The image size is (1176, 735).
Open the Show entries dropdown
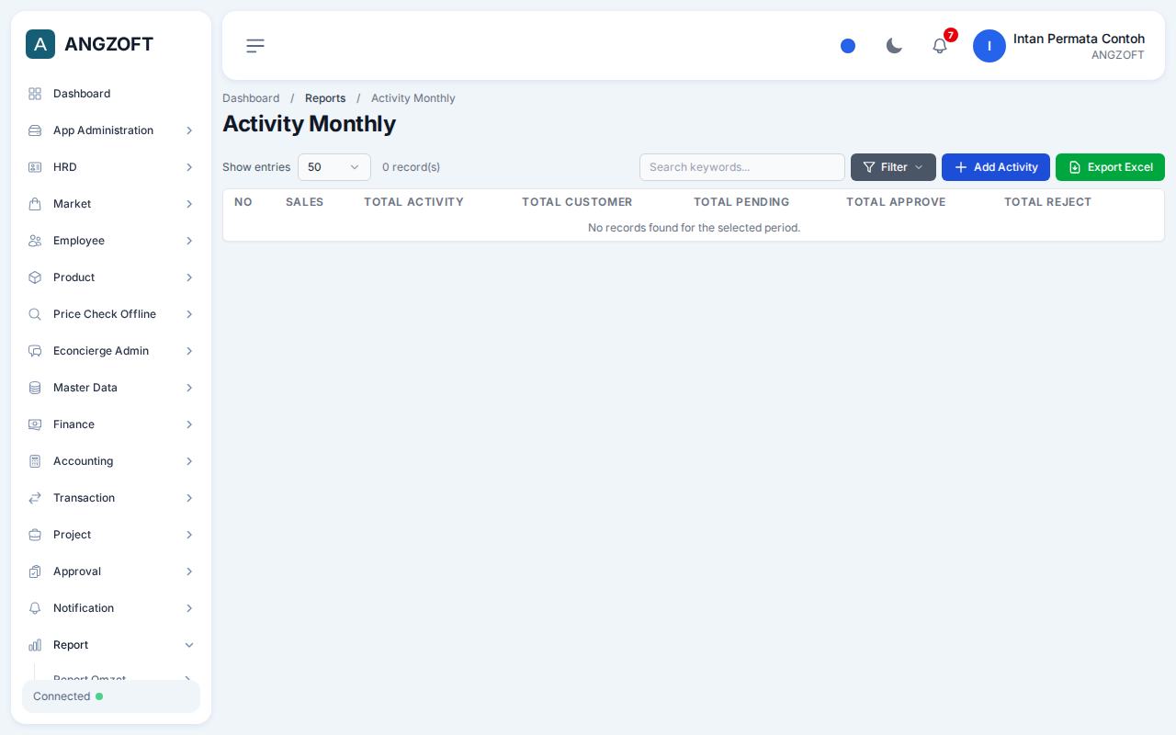tap(334, 167)
